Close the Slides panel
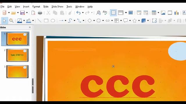The height and width of the screenshot is (104, 186). 30,27
